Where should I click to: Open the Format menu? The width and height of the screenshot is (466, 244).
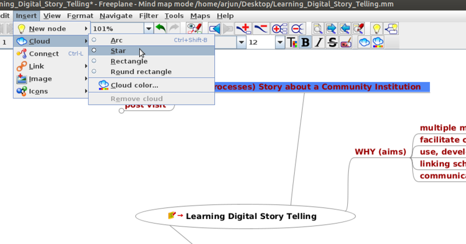[80, 16]
